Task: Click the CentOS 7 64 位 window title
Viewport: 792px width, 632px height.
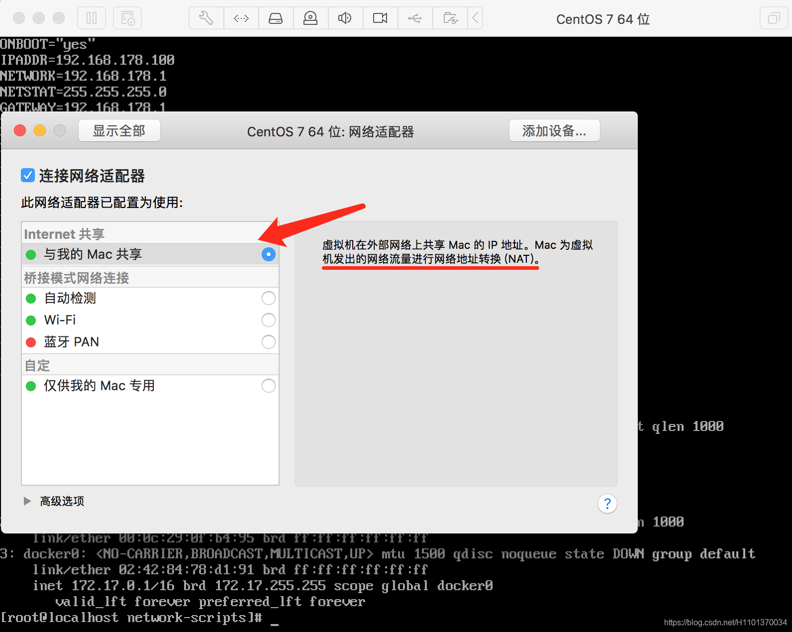Action: [603, 19]
